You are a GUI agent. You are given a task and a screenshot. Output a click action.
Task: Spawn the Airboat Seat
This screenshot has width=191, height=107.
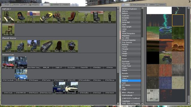coord(21,17)
